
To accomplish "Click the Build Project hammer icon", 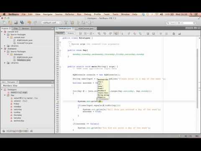I will click(x=66, y=22).
